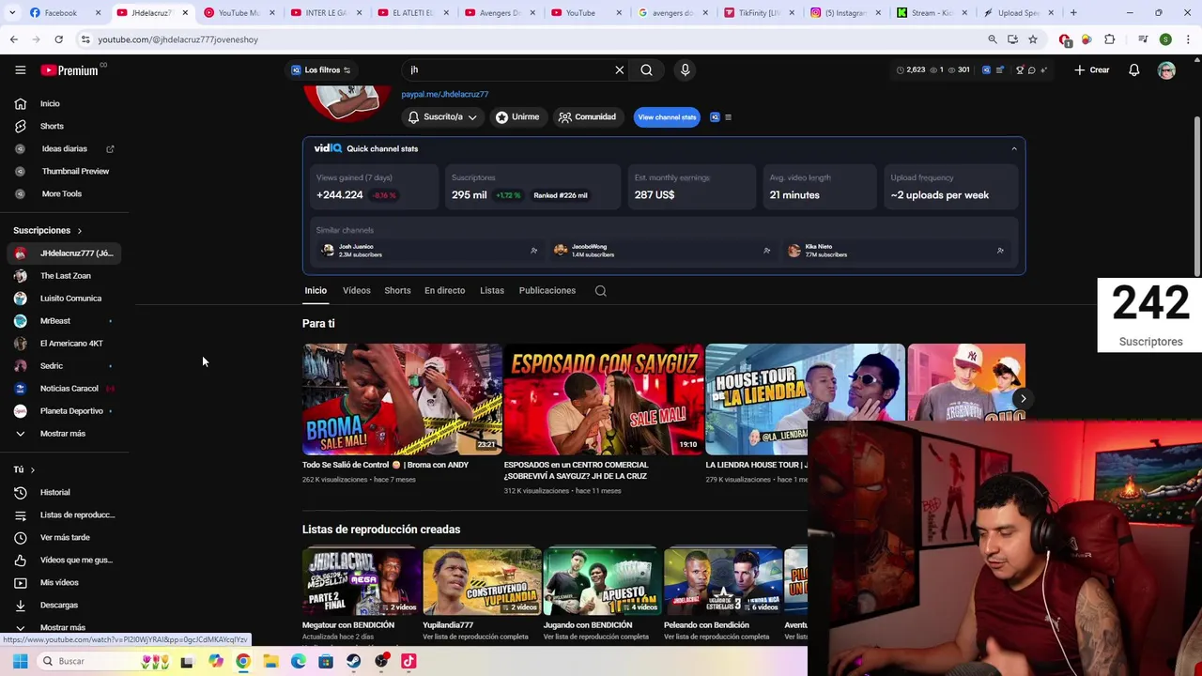1202x676 pixels.
Task: Search within channel magnifier icon
Action: (x=600, y=291)
